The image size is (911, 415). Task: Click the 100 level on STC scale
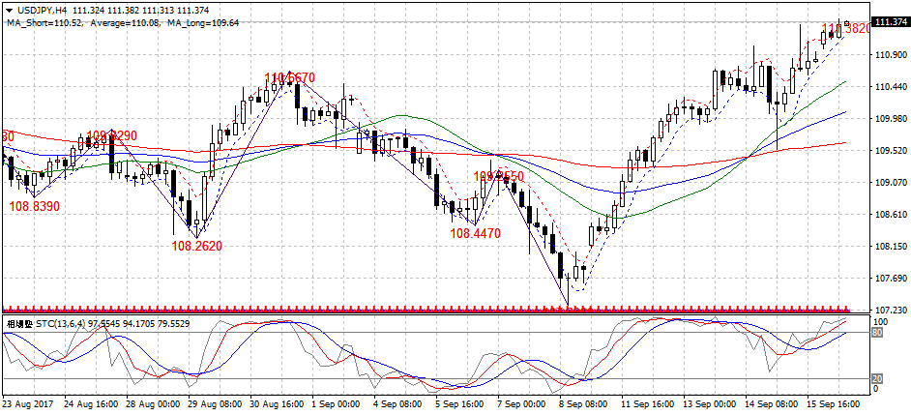coord(880,321)
